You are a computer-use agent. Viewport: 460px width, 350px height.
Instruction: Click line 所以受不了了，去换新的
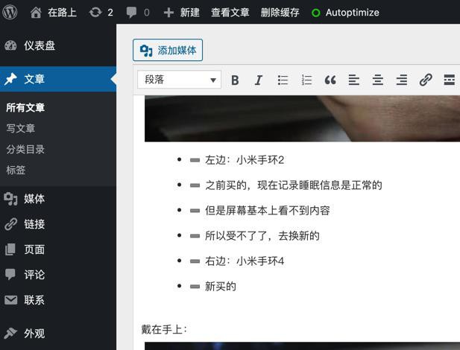tap(262, 235)
